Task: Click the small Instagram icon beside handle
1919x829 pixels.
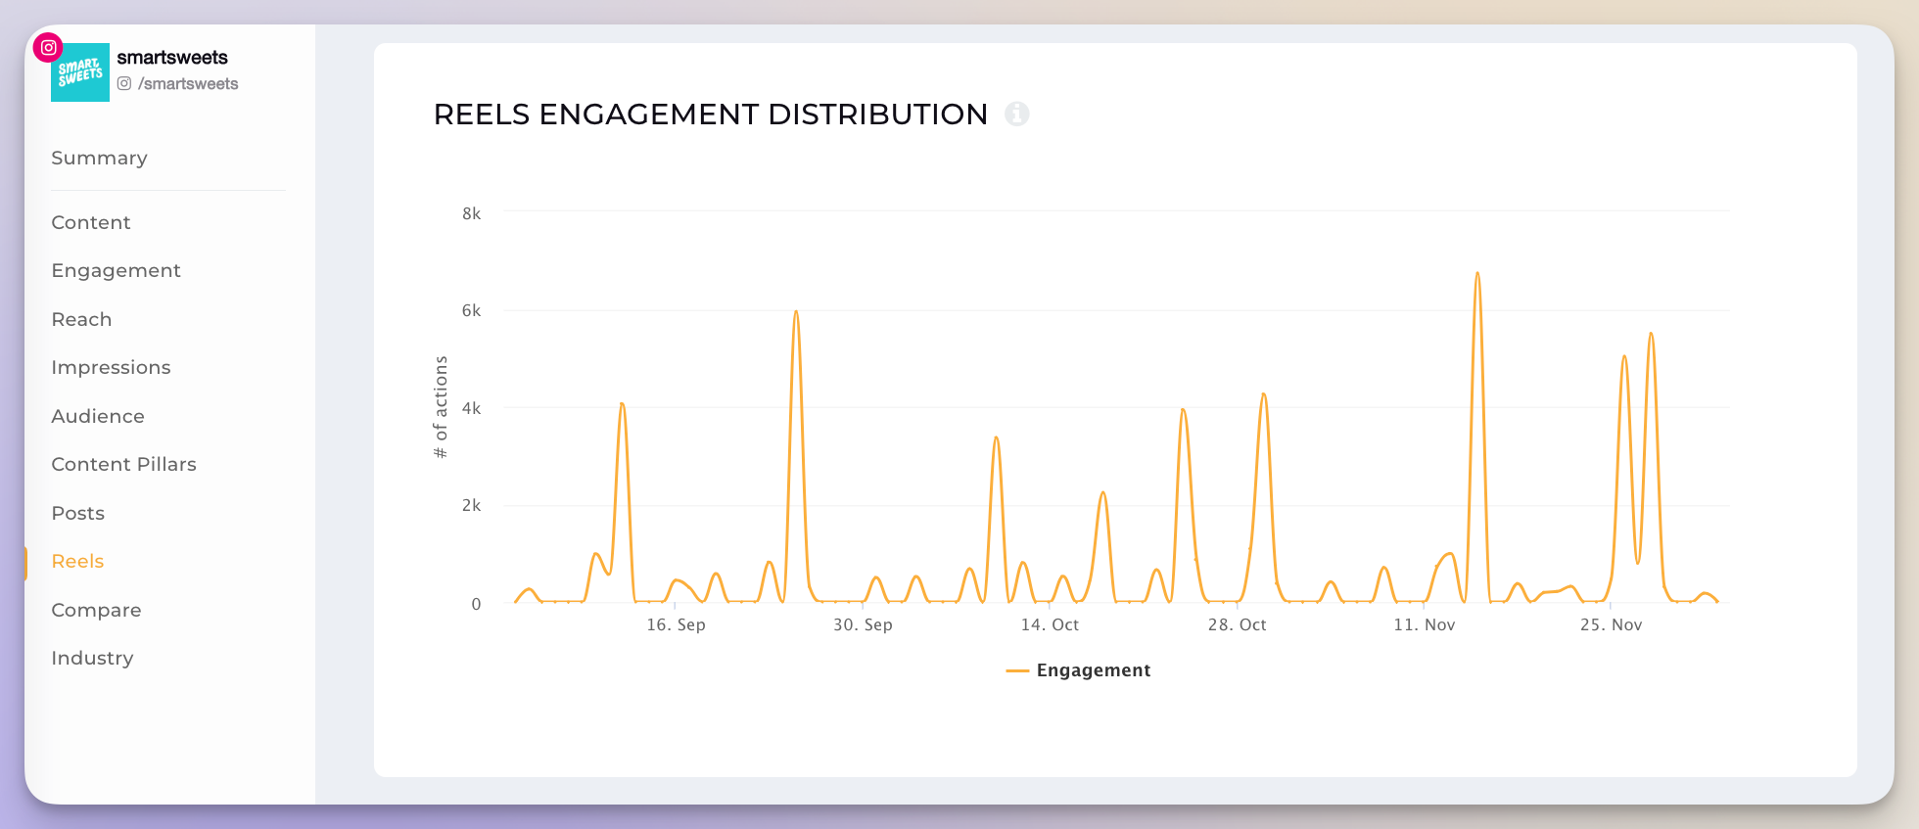Action: [x=124, y=84]
